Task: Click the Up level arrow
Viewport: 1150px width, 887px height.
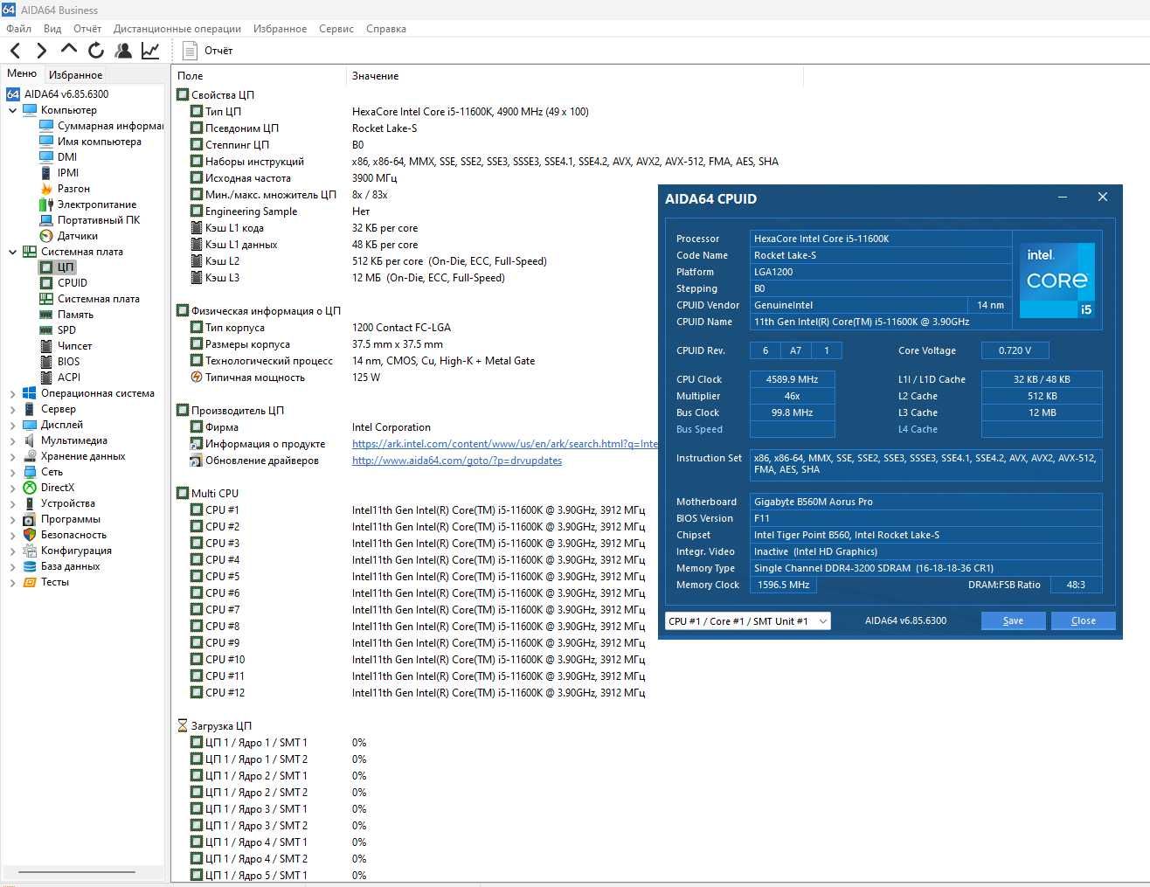Action: point(68,50)
